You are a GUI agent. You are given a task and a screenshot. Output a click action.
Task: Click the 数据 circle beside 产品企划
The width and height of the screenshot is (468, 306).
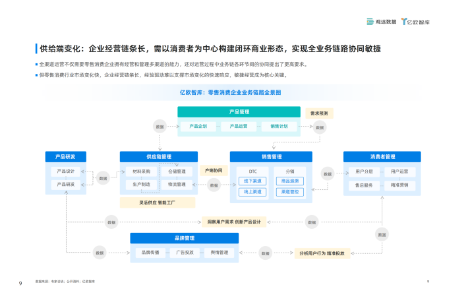pos(160,127)
